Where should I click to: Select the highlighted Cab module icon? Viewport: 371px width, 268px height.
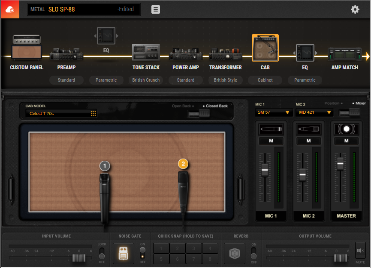265,48
